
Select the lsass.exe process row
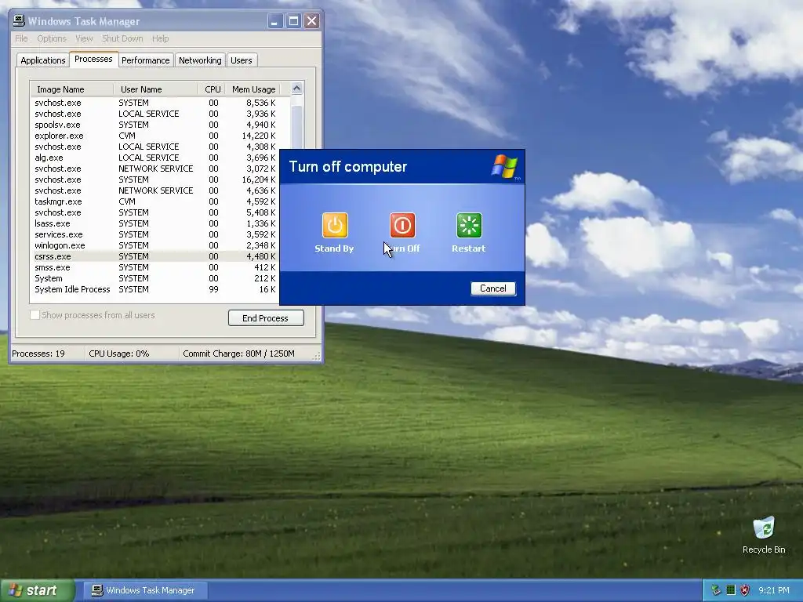point(155,223)
